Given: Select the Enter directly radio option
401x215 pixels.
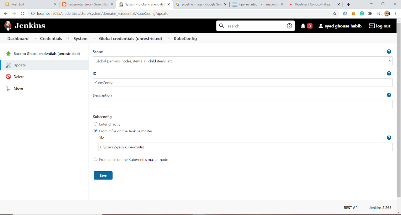Looking at the screenshot, I should pos(95,124).
